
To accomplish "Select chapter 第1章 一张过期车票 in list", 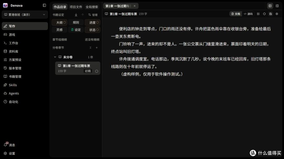I will click(78, 68).
